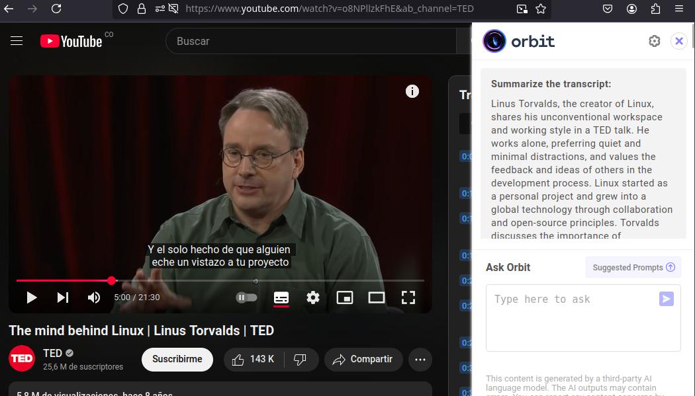Open the YouTube guide hamburger menu
Image resolution: width=695 pixels, height=396 pixels.
point(17,41)
